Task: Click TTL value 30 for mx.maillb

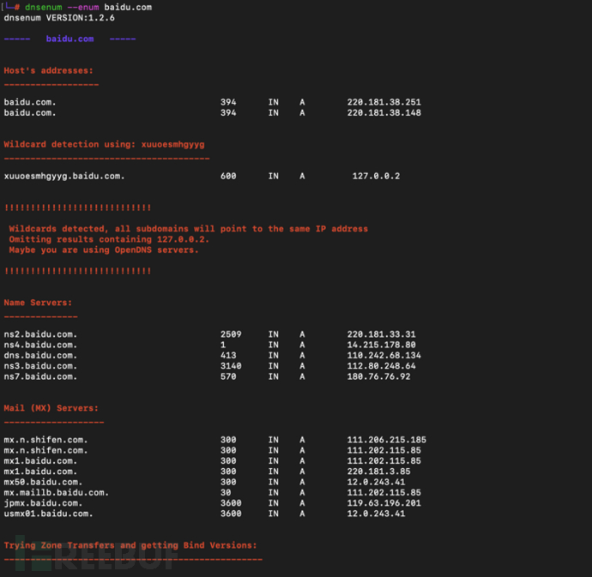Action: click(226, 493)
